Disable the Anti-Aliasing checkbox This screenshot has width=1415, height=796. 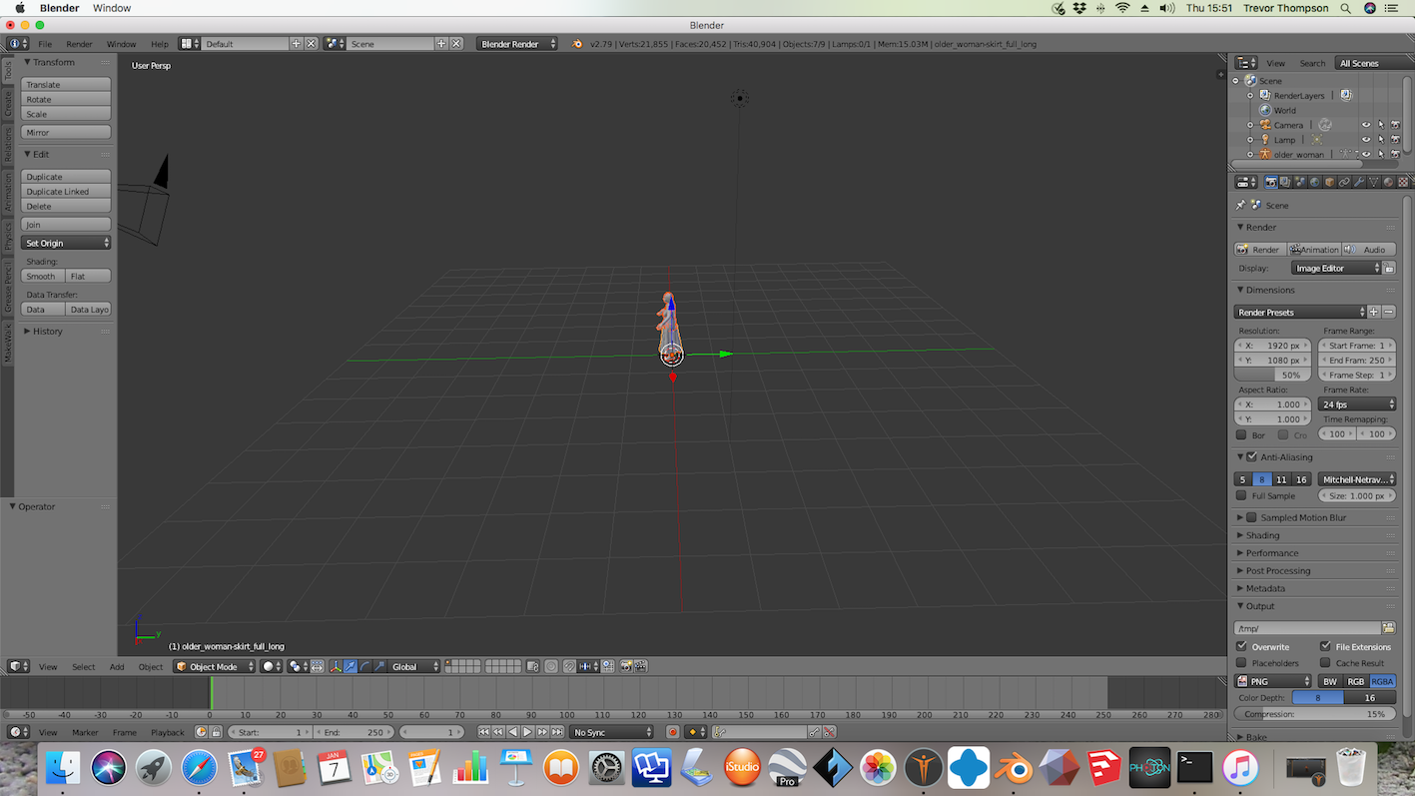[x=1252, y=457]
